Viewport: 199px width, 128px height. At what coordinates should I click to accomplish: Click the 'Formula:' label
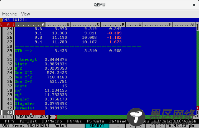25,108
